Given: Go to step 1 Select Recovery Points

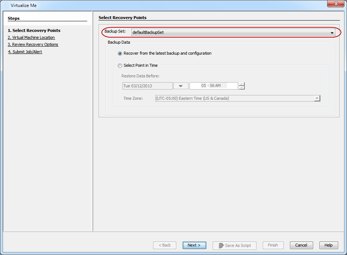Looking at the screenshot, I should [34, 30].
